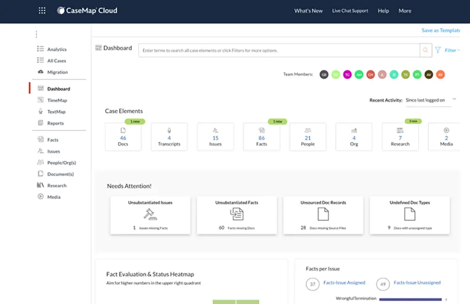470x304 pixels.
Task: Open the What's New menu item
Action: (308, 11)
